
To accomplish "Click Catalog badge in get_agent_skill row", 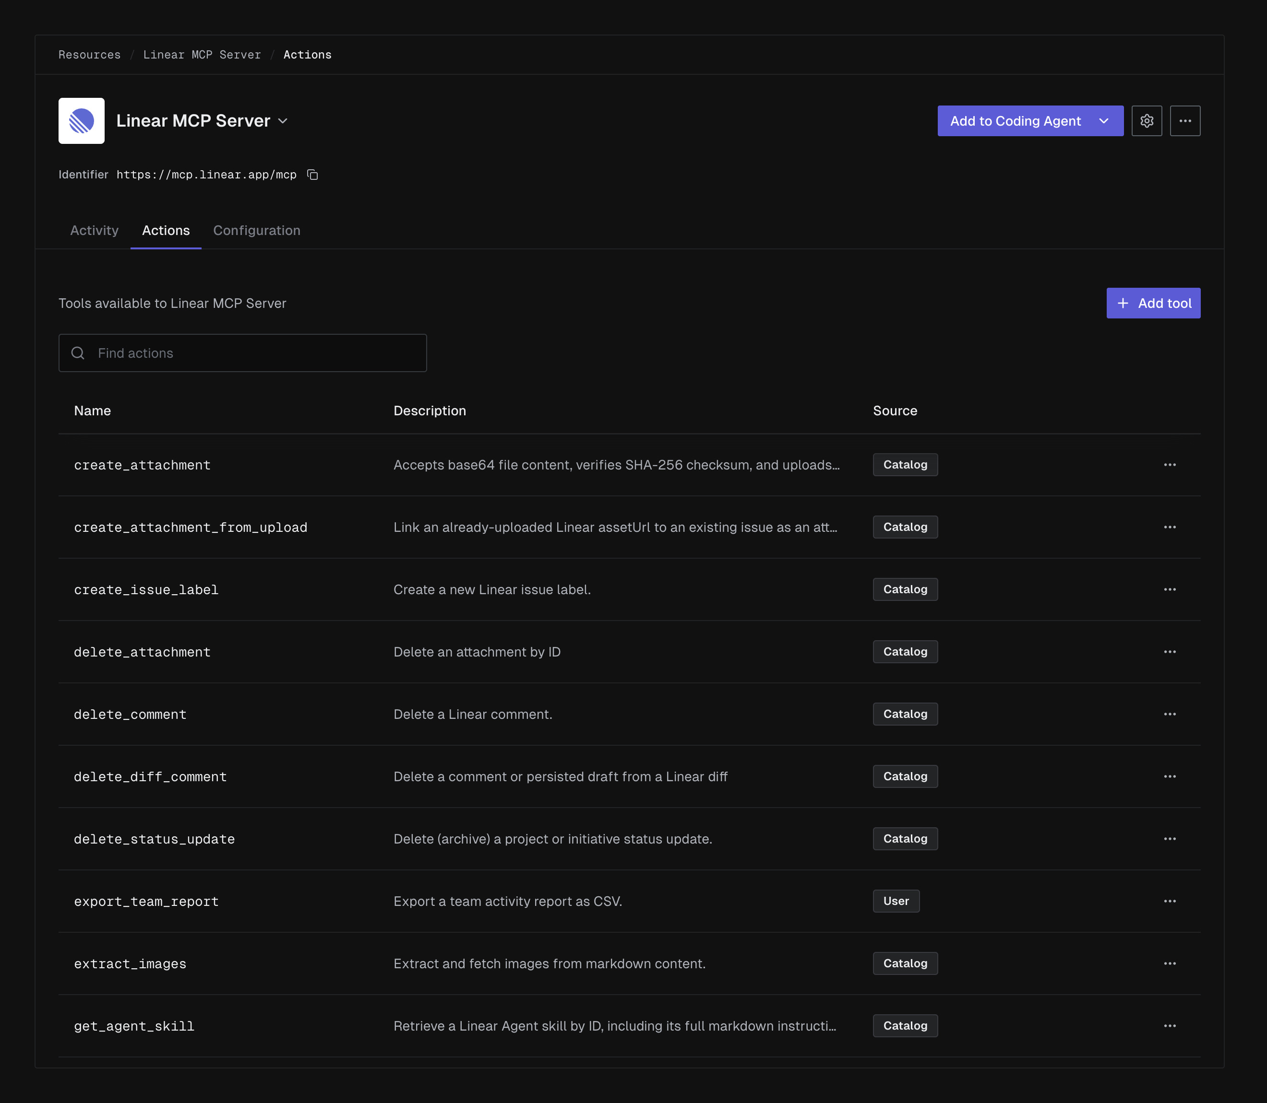I will coord(905,1025).
